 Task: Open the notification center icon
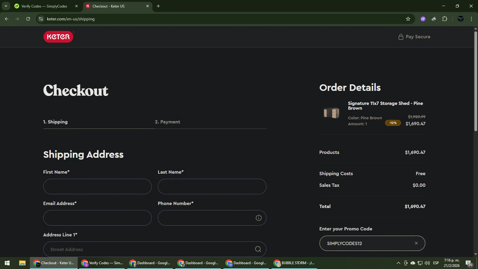(469, 263)
